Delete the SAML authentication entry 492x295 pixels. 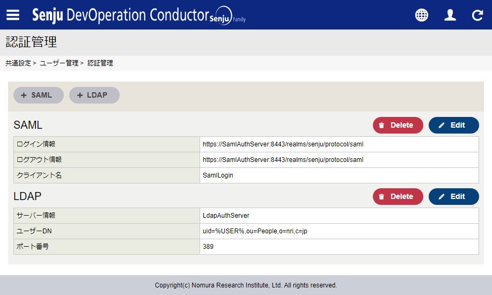(x=398, y=125)
